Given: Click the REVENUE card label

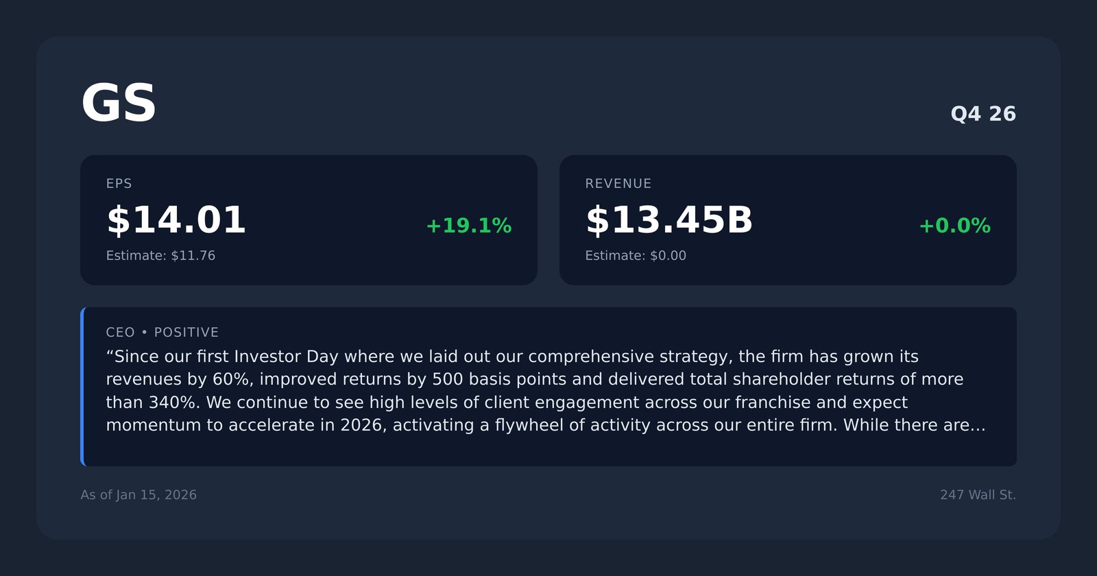Looking at the screenshot, I should coord(618,184).
